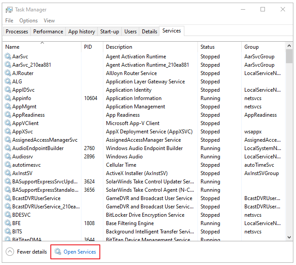Screen dimensions: 296x265
Task: Switch to the Start-up tab
Action: click(109, 32)
